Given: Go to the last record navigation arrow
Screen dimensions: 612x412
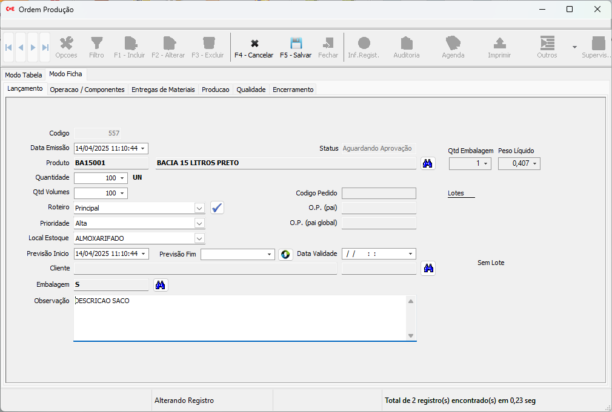Looking at the screenshot, I should click(x=45, y=47).
